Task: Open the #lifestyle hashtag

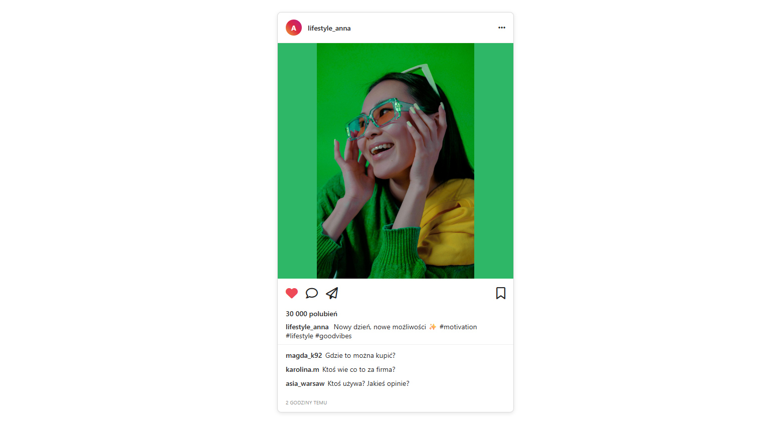Action: pos(299,336)
